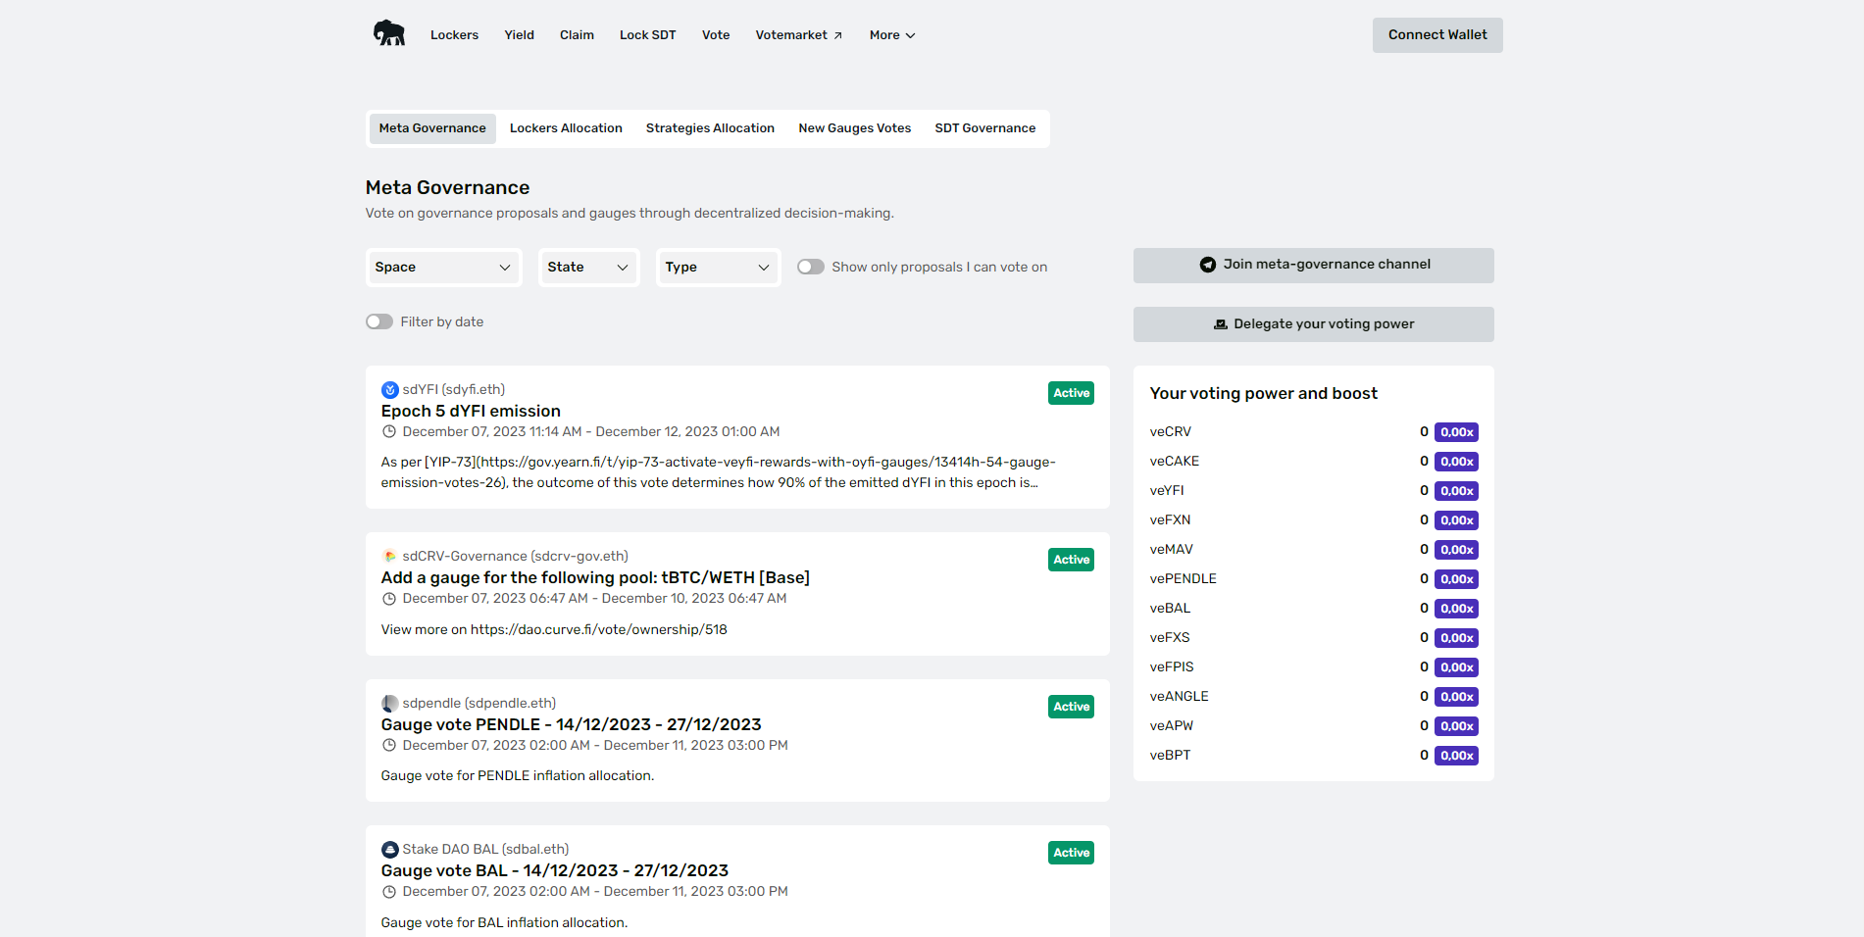Screen dimensions: 1864x937
Task: Toggle the Filter by date switch
Action: [379, 322]
